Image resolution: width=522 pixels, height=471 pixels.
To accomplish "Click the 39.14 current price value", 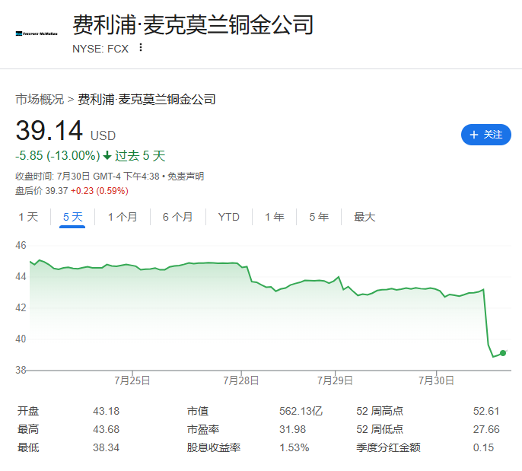I will pyautogui.click(x=49, y=130).
